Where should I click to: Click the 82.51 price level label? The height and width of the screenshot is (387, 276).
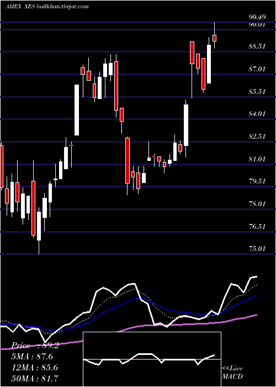[x=257, y=136]
